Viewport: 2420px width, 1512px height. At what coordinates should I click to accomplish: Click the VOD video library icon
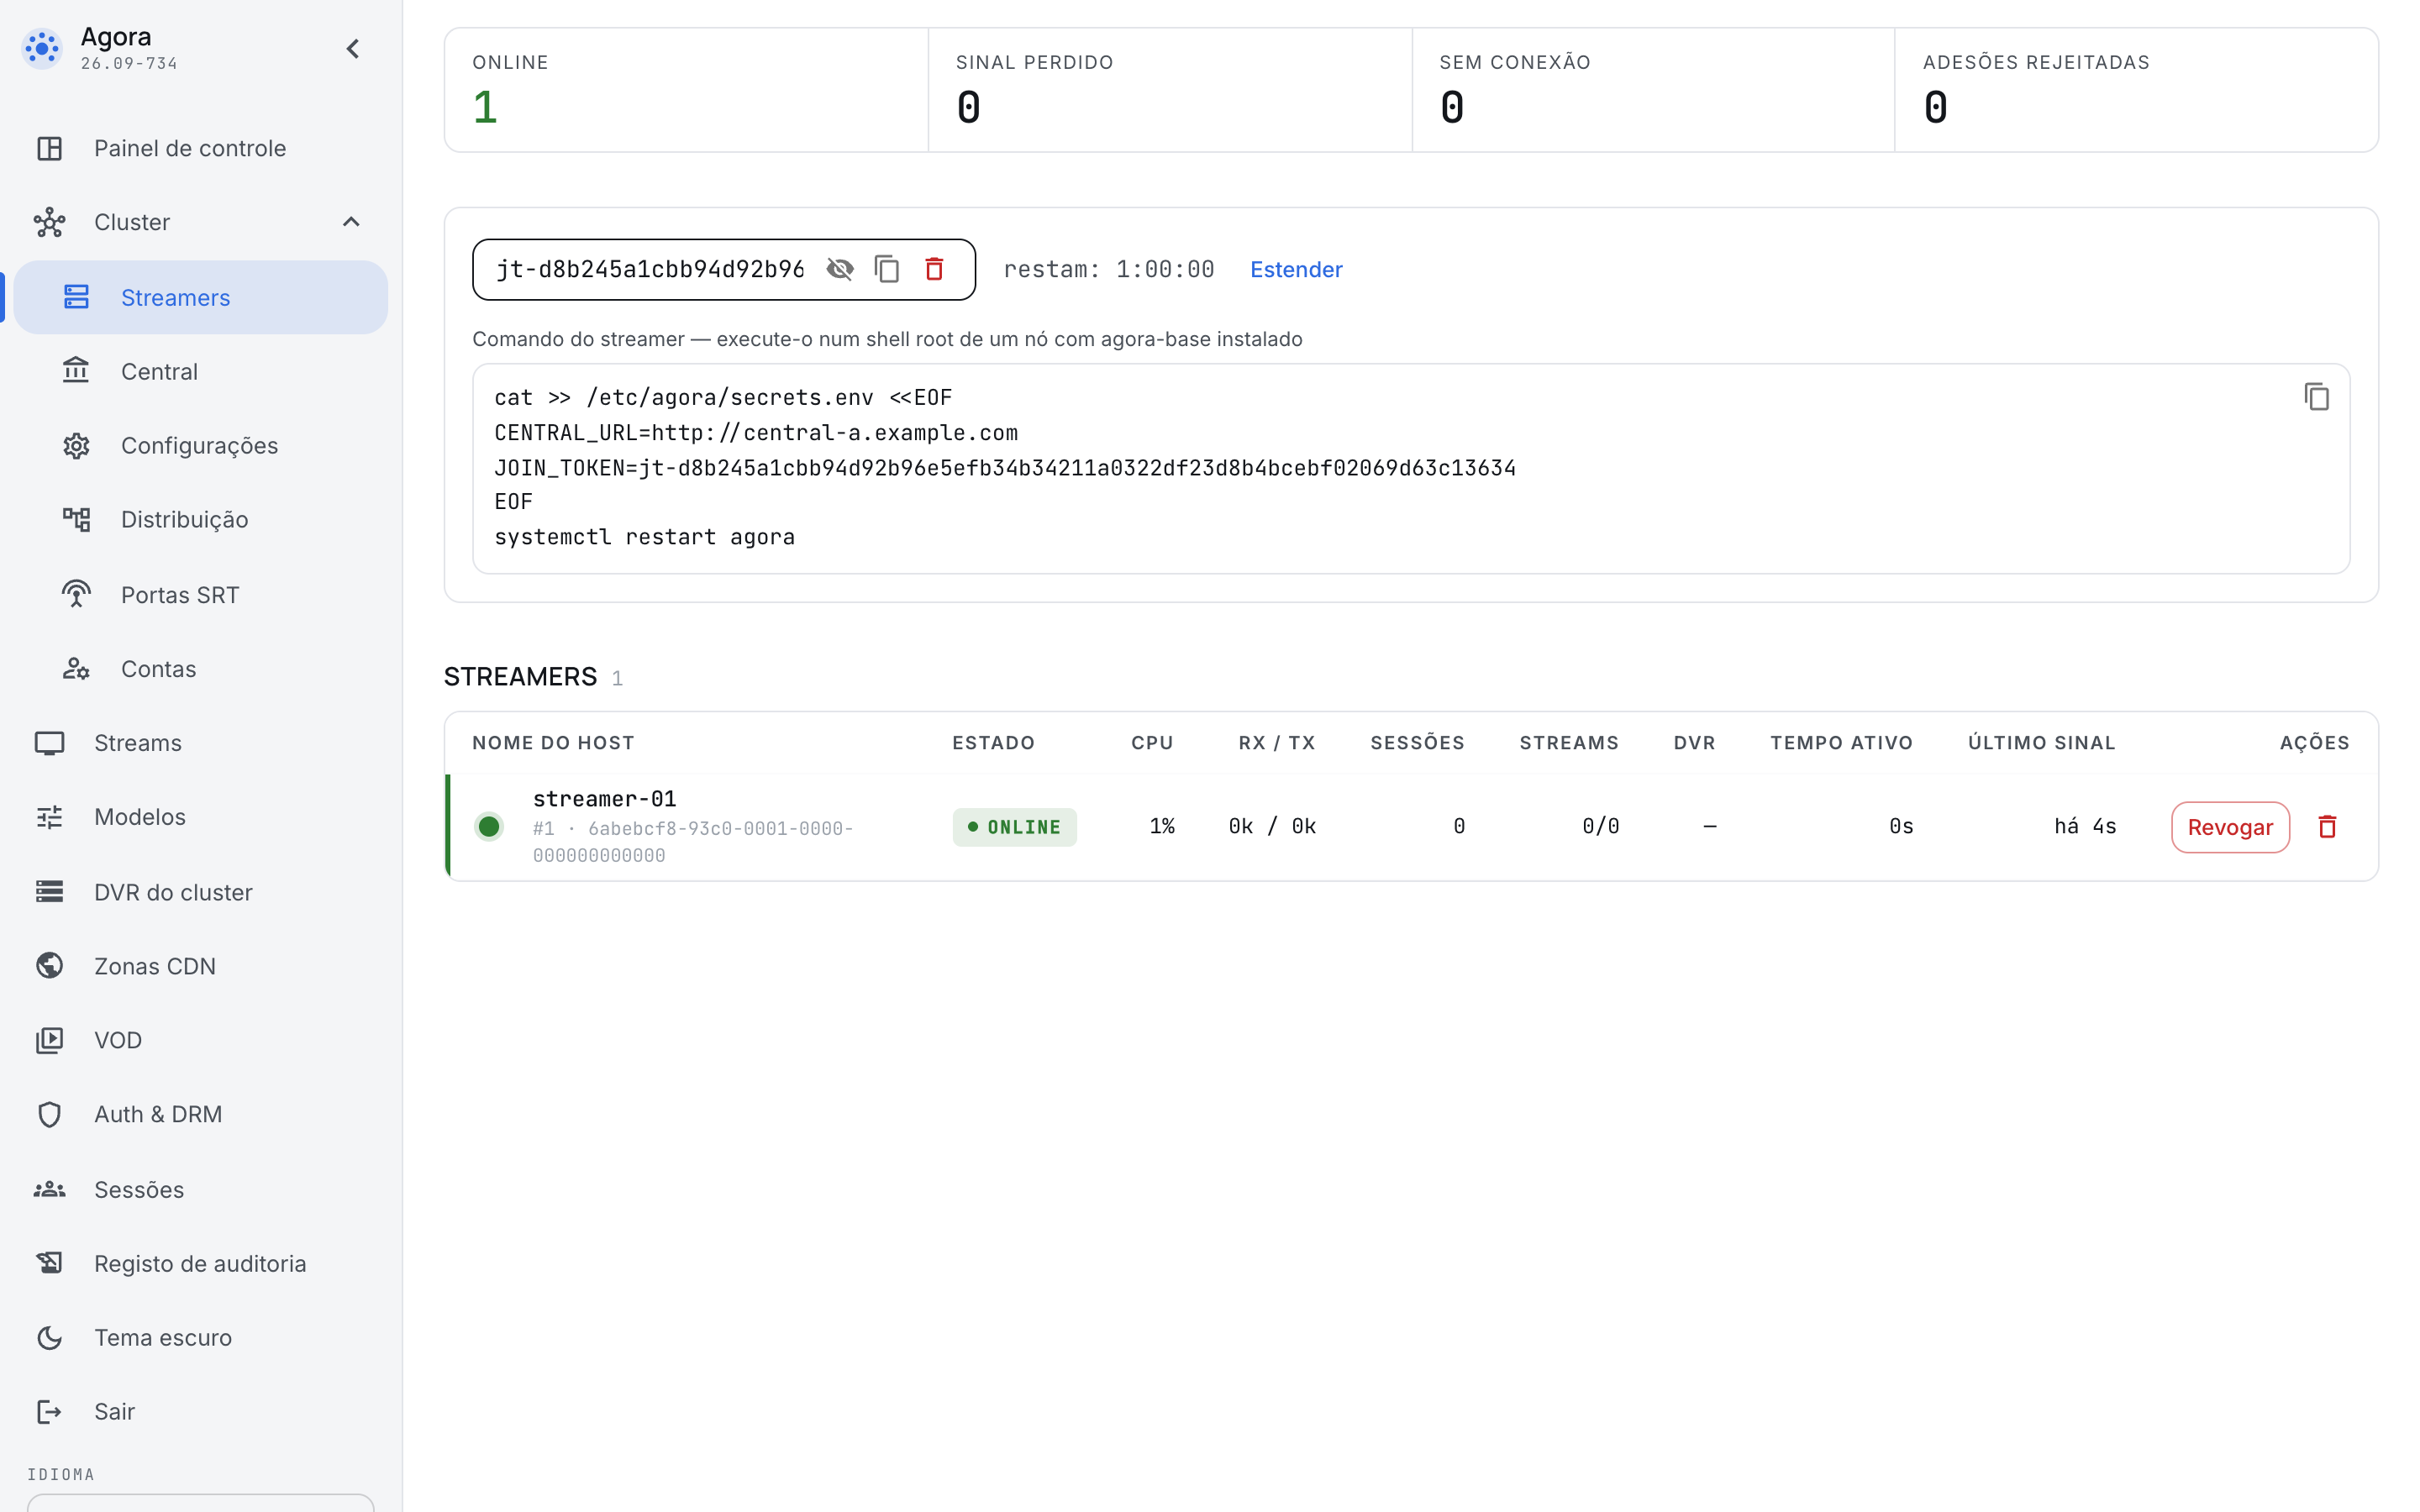click(x=49, y=1040)
